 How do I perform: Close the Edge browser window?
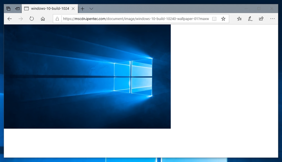click(272, 9)
